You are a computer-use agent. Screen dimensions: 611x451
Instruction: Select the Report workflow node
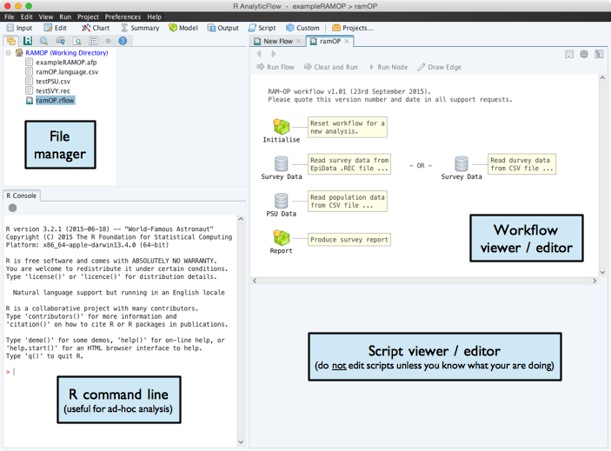[282, 242]
